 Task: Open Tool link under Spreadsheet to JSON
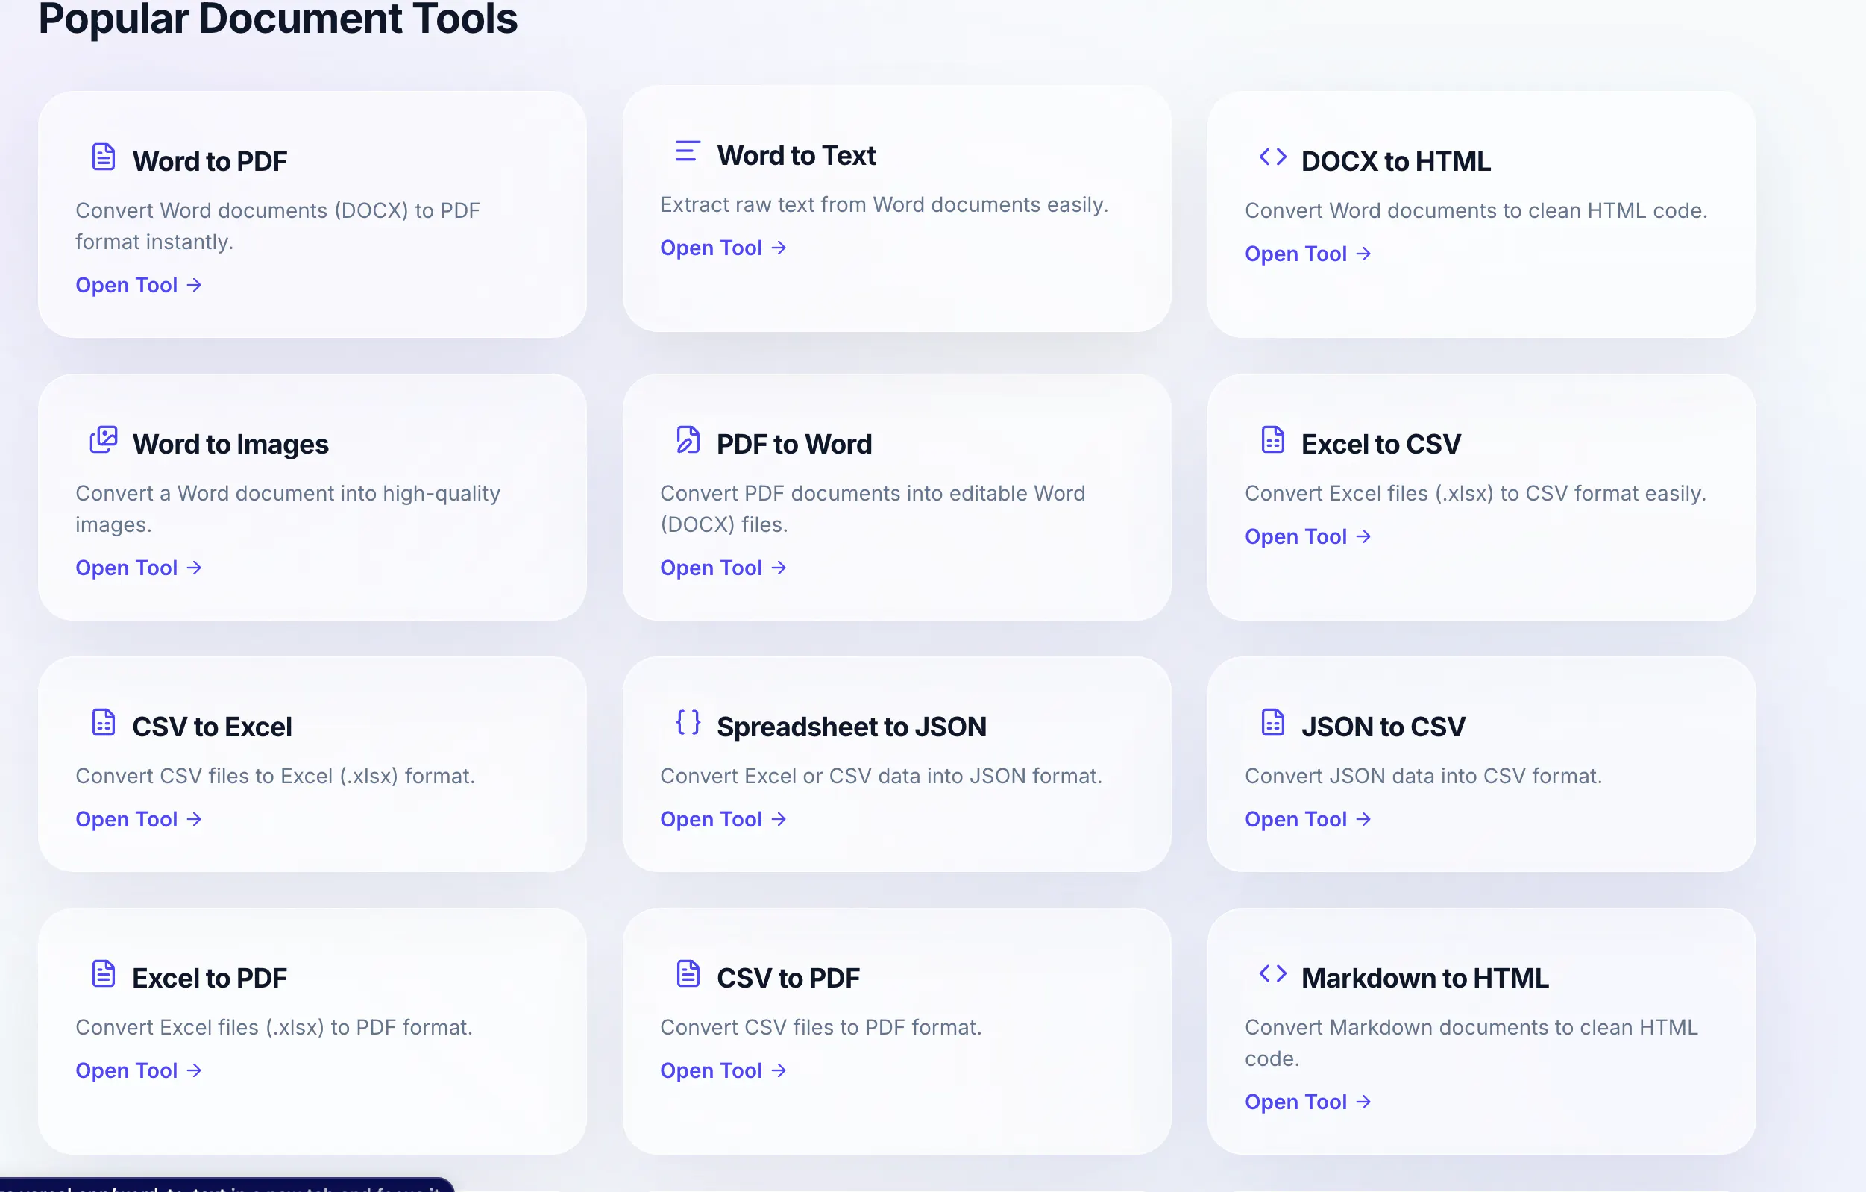(723, 819)
